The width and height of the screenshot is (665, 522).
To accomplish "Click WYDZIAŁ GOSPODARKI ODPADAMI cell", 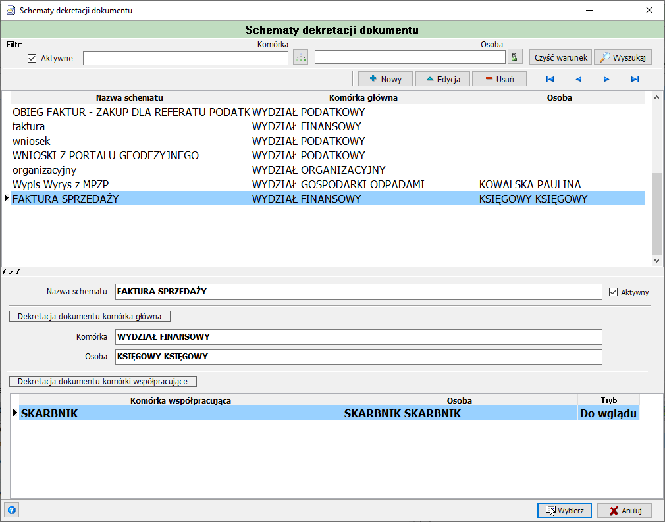I will 363,184.
